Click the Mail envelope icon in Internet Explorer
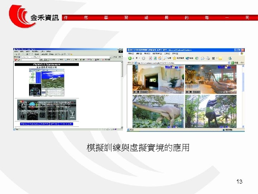258x194 pixels. [202, 58]
